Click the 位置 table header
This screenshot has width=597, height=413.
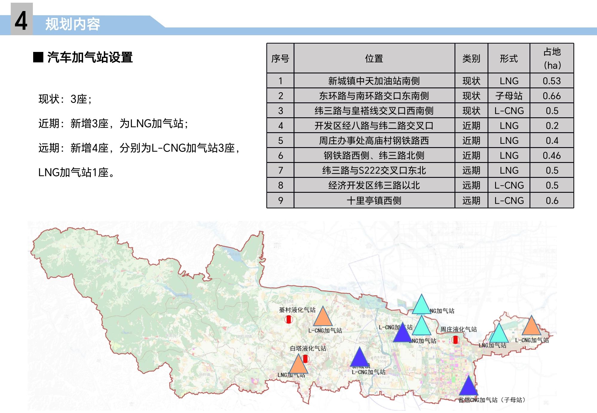click(x=374, y=58)
